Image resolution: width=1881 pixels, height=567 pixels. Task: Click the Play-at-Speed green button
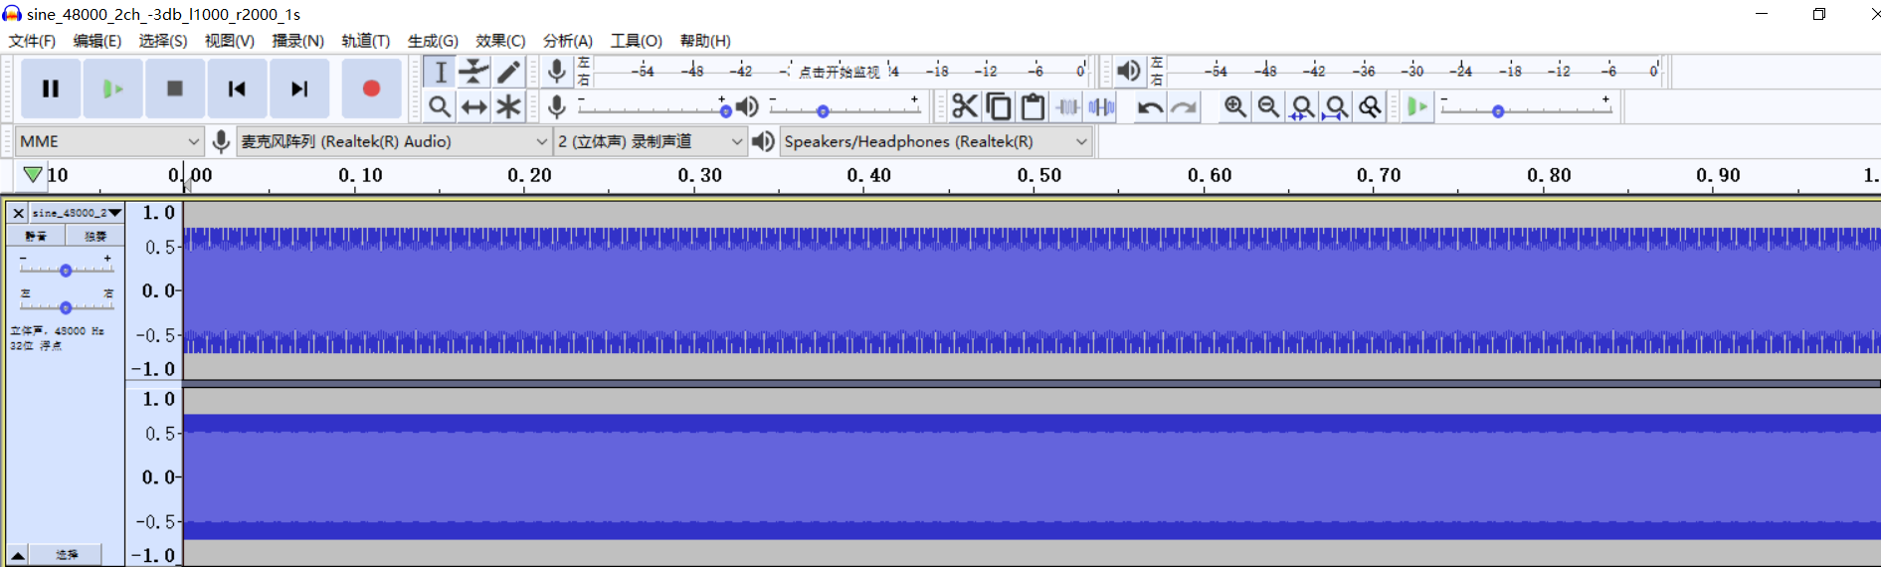tap(1417, 106)
